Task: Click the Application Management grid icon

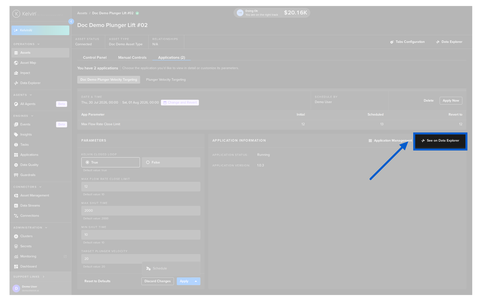Action: click(x=370, y=141)
